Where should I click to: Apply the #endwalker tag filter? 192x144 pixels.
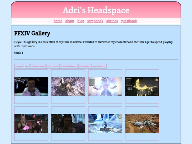pos(85,66)
